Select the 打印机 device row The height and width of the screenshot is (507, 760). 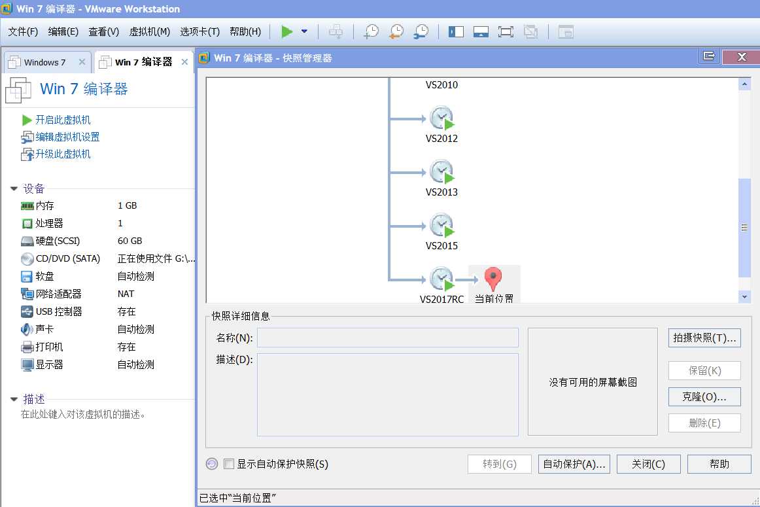pyautogui.click(x=107, y=347)
